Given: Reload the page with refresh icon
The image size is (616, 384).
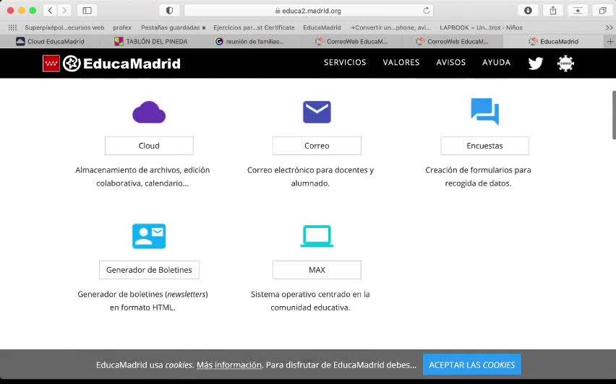Looking at the screenshot, I should coord(427,11).
